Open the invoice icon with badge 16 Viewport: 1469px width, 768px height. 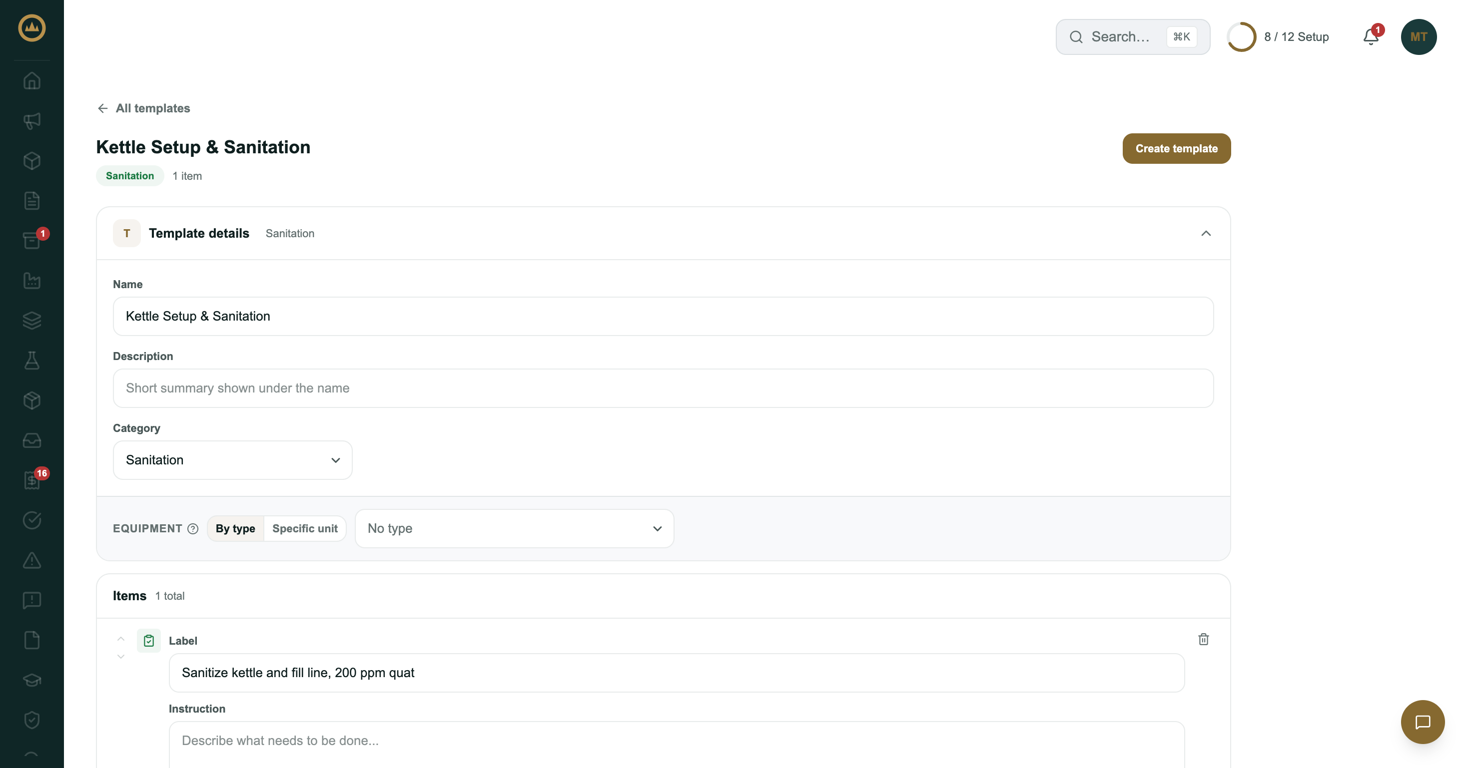coord(32,480)
